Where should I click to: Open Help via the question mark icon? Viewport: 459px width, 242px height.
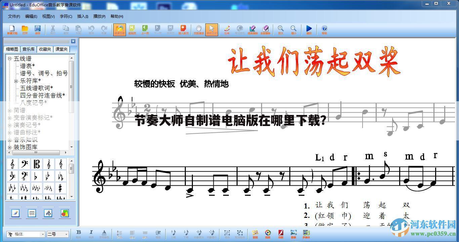324,29
